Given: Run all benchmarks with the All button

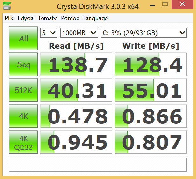Looking at the screenshot, I should (24, 38).
